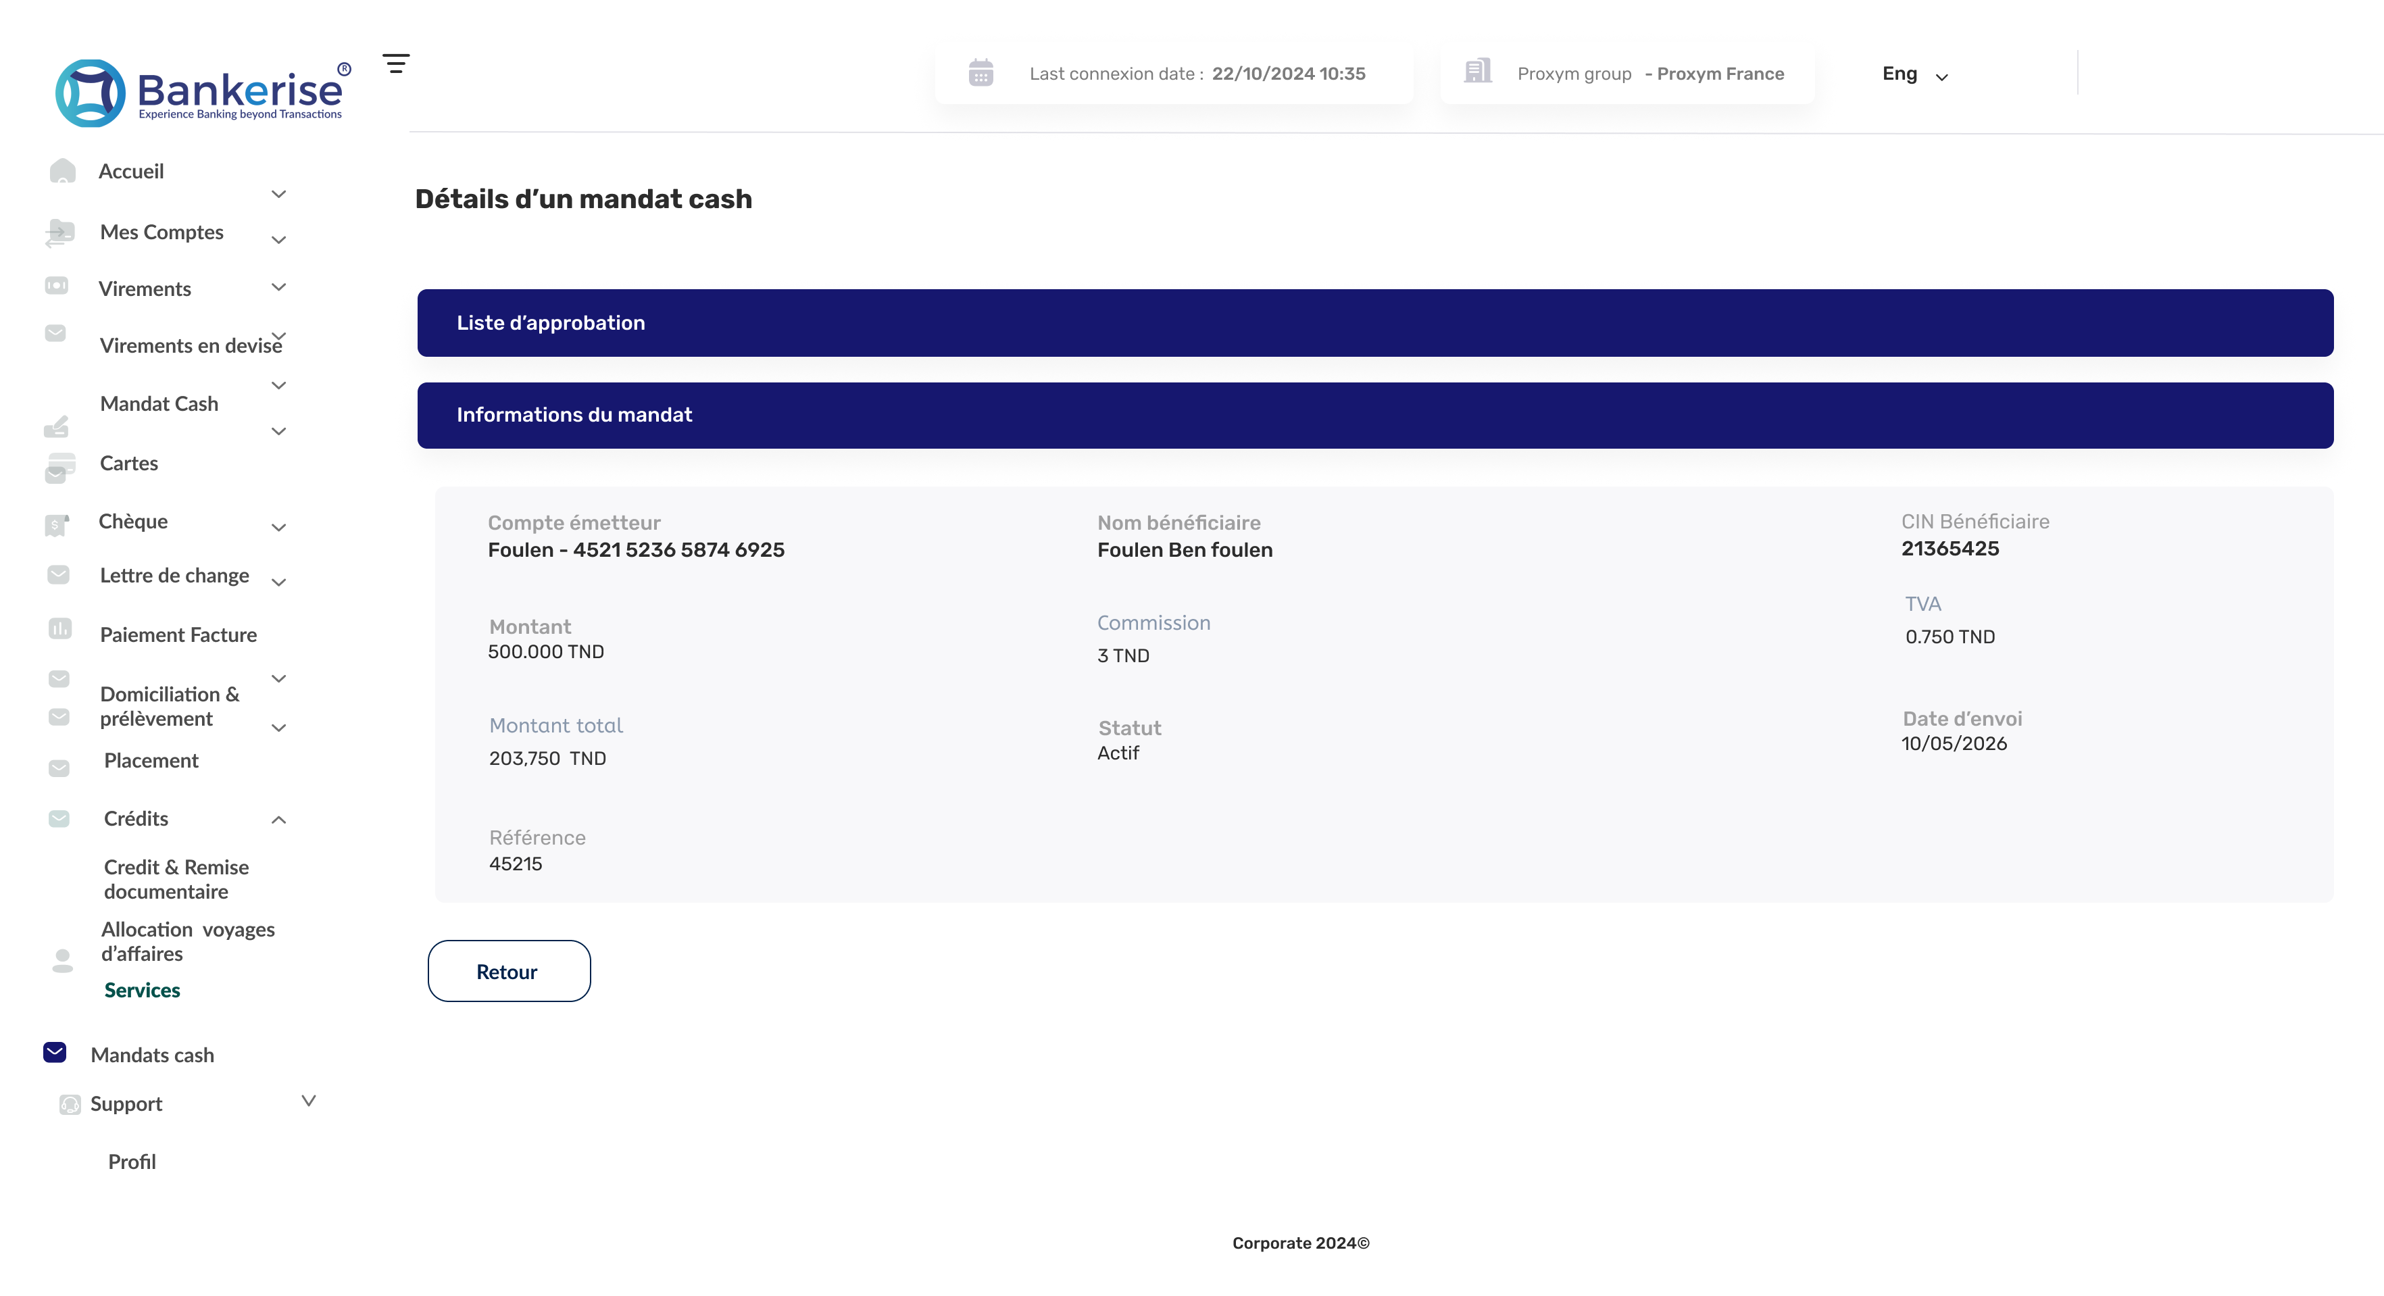Click the Commission value 3 TND

click(1122, 655)
